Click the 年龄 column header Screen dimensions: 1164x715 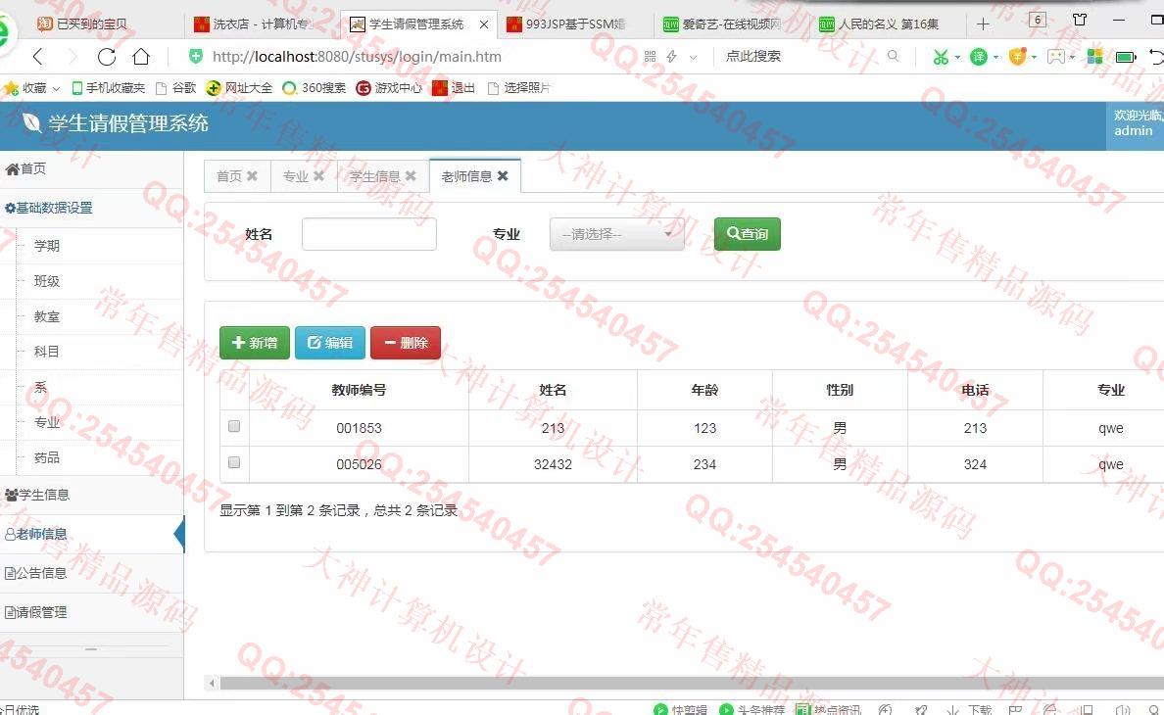tap(704, 390)
